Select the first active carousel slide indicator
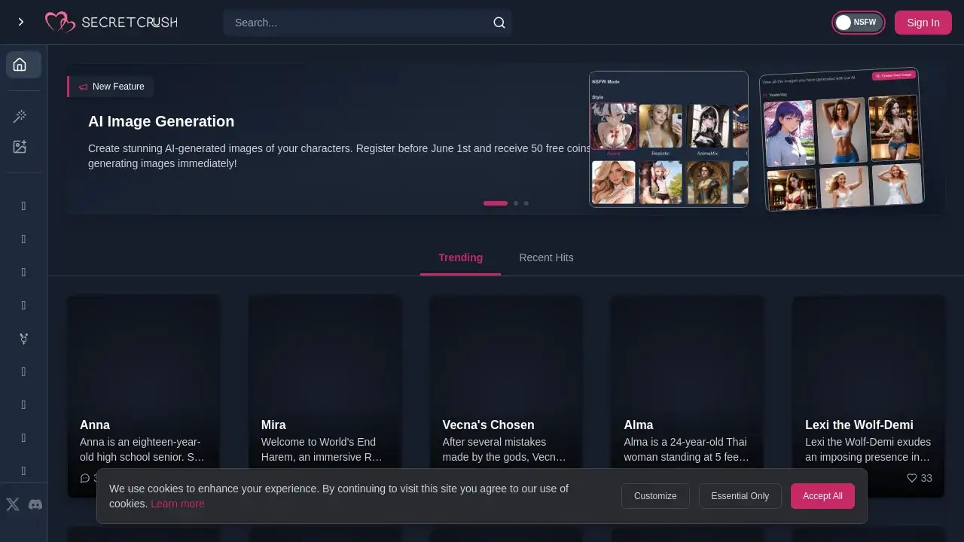964x542 pixels. [496, 203]
